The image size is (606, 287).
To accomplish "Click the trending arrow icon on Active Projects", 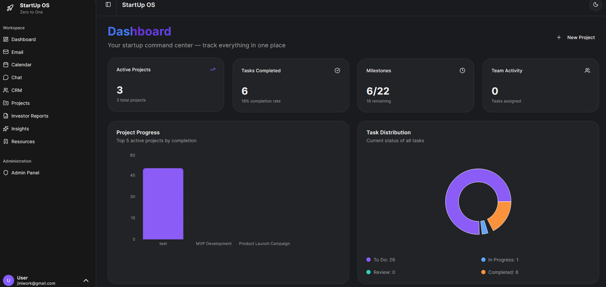I will point(213,70).
